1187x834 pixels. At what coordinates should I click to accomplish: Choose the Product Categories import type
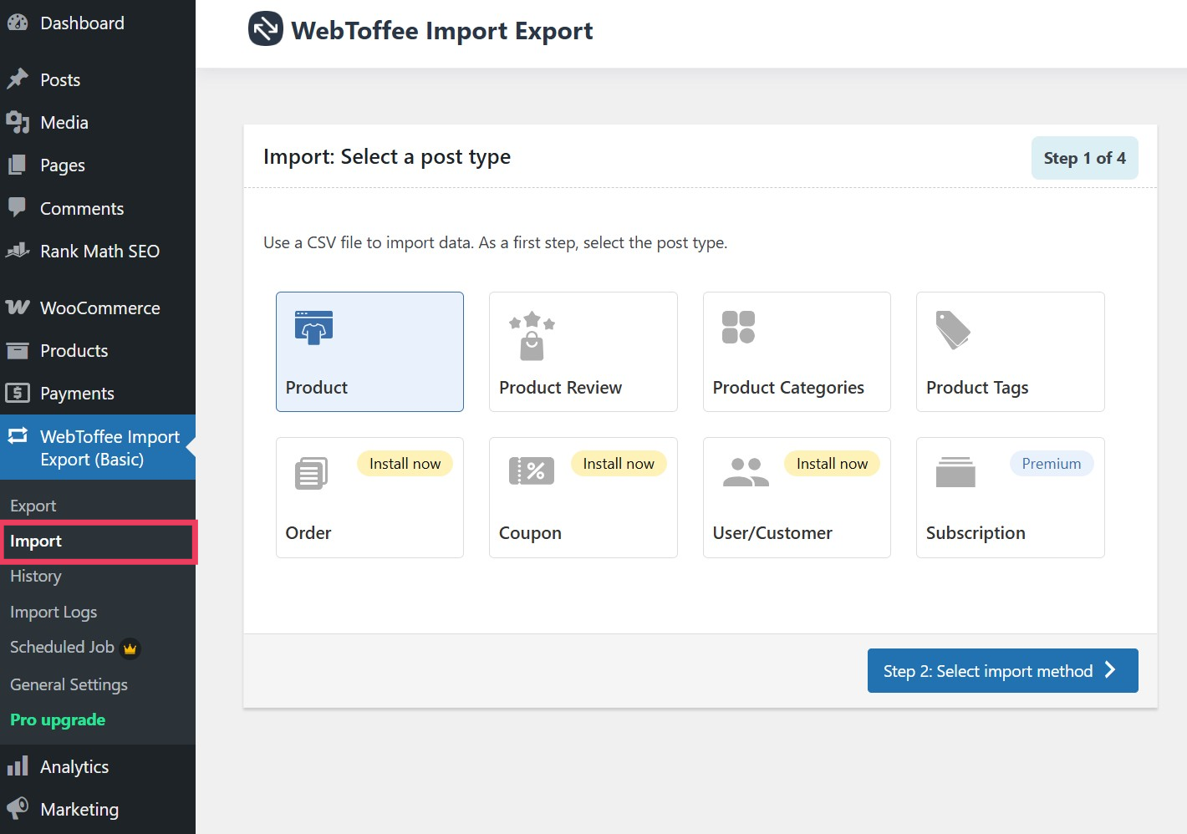796,351
